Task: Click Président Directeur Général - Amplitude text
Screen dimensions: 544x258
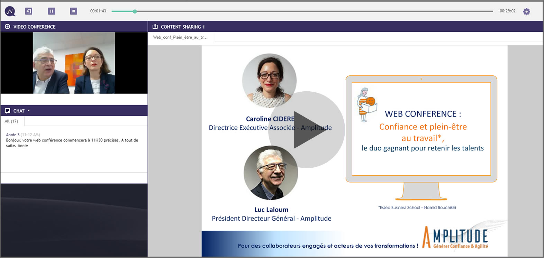Action: pos(272,219)
